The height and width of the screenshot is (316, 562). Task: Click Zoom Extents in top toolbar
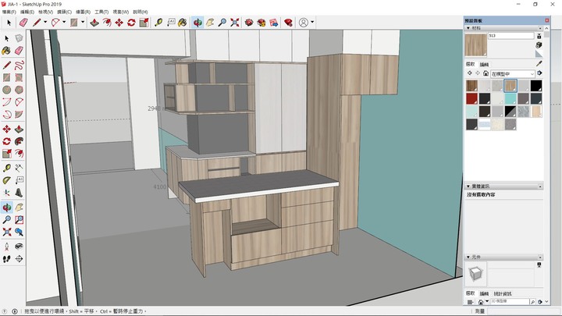235,23
